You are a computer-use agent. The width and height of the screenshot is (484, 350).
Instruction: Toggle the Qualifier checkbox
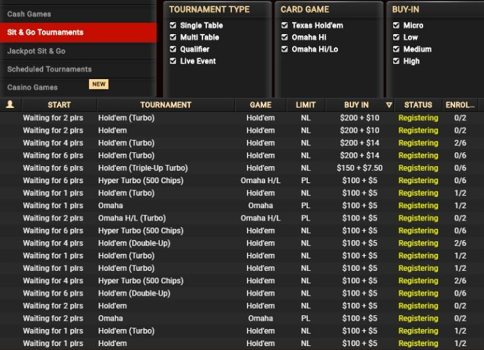(173, 49)
